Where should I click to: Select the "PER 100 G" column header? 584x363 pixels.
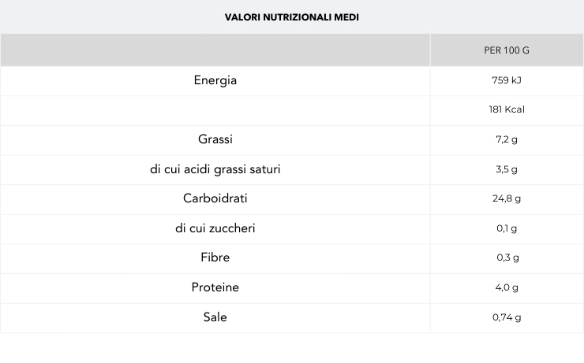pos(507,50)
